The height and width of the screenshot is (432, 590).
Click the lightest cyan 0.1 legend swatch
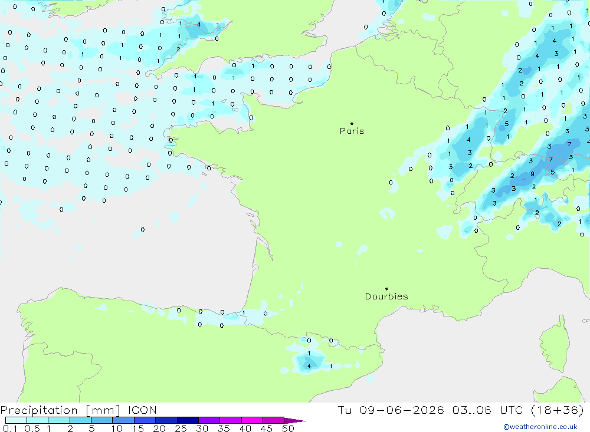16,420
